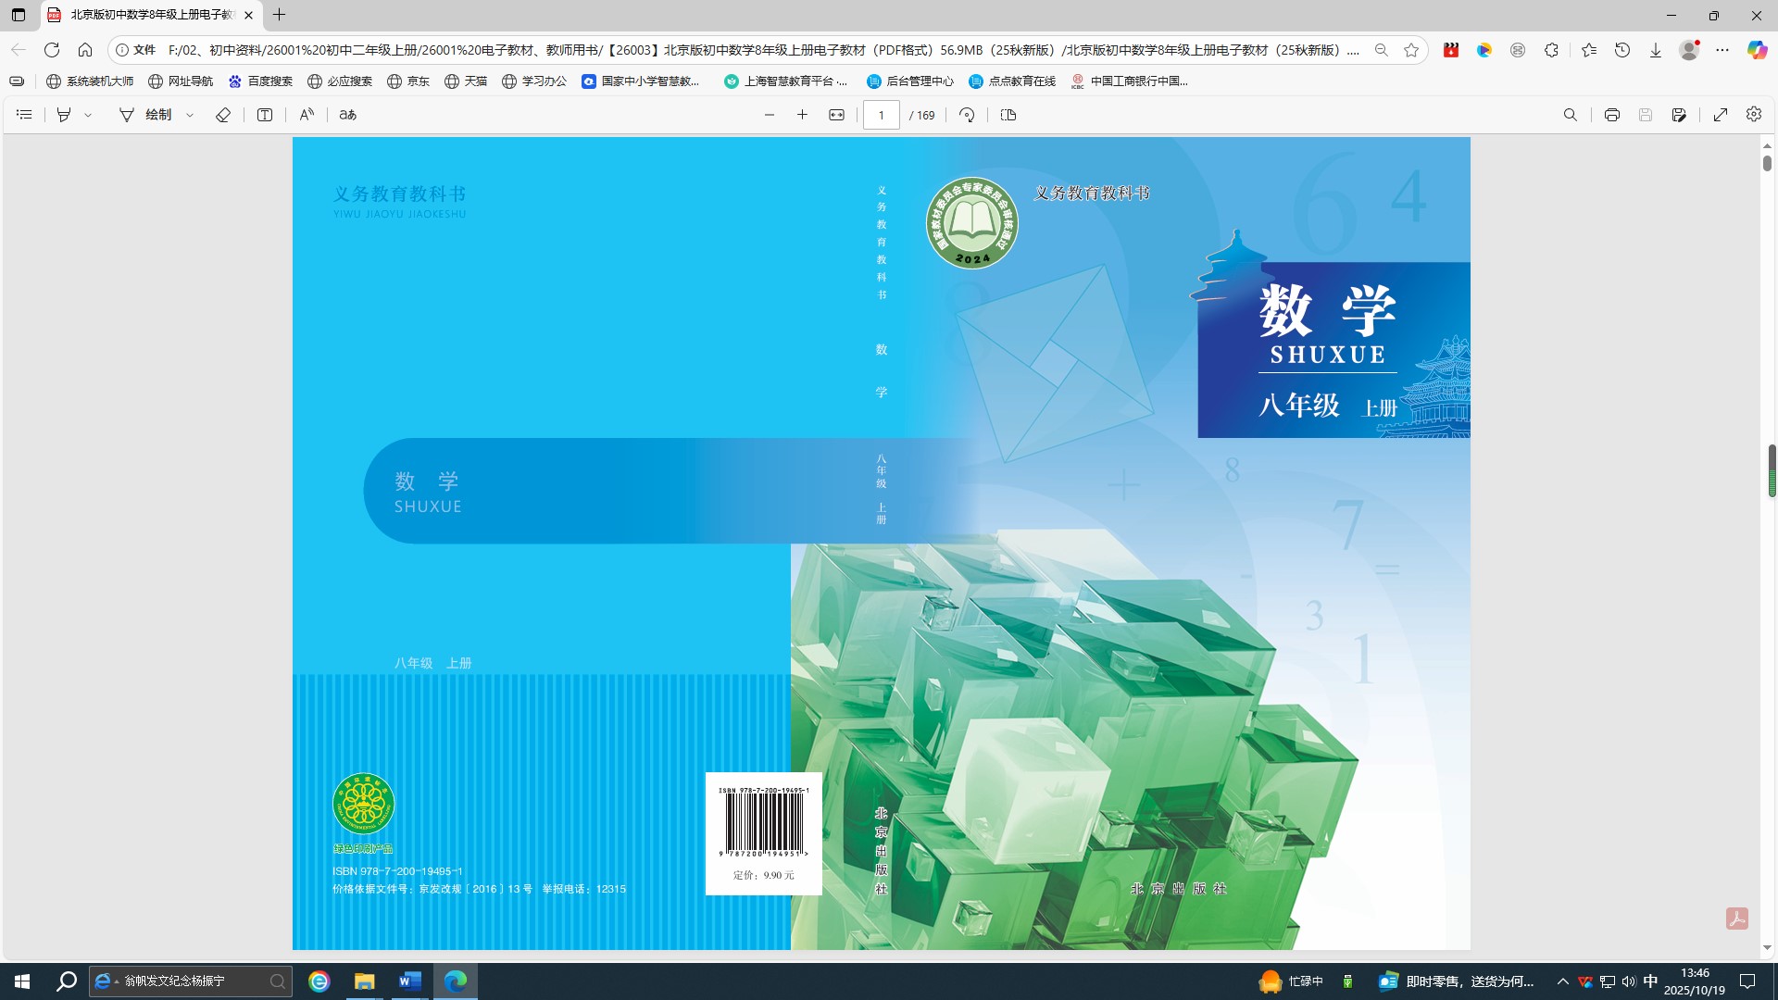Toggle fit to width page view

tap(836, 115)
